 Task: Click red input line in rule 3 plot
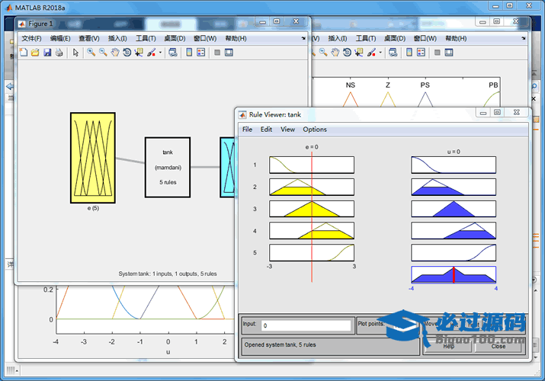pos(312,209)
